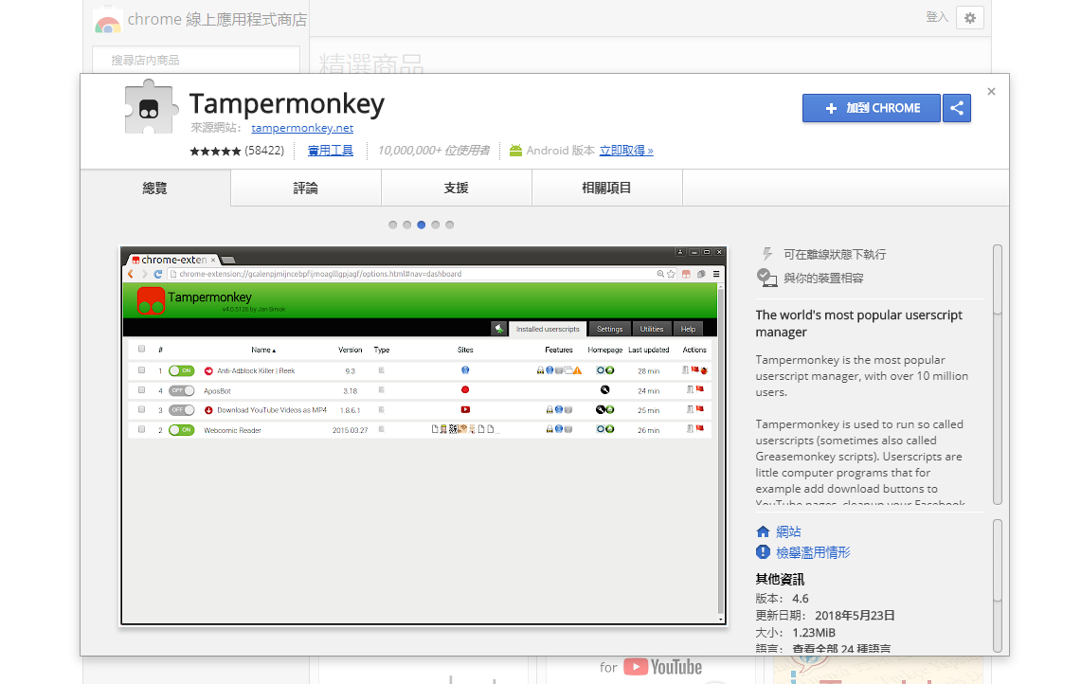
Task: Toggle the Download YouTube Videos OFF switch
Action: pyautogui.click(x=181, y=410)
